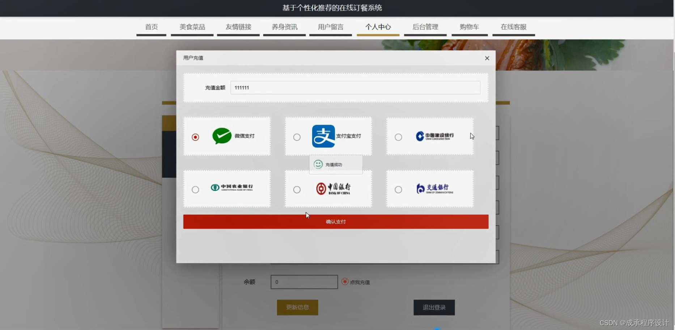Click the page title 基于个性化推荐的在线订餐系统

[332, 8]
